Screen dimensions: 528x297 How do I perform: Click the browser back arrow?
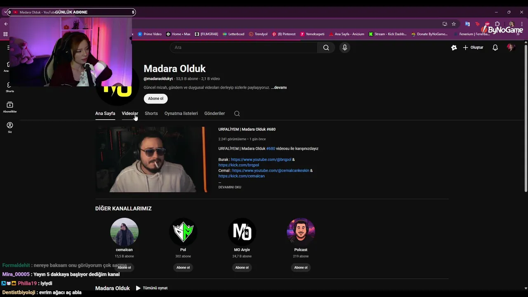pyautogui.click(x=6, y=24)
